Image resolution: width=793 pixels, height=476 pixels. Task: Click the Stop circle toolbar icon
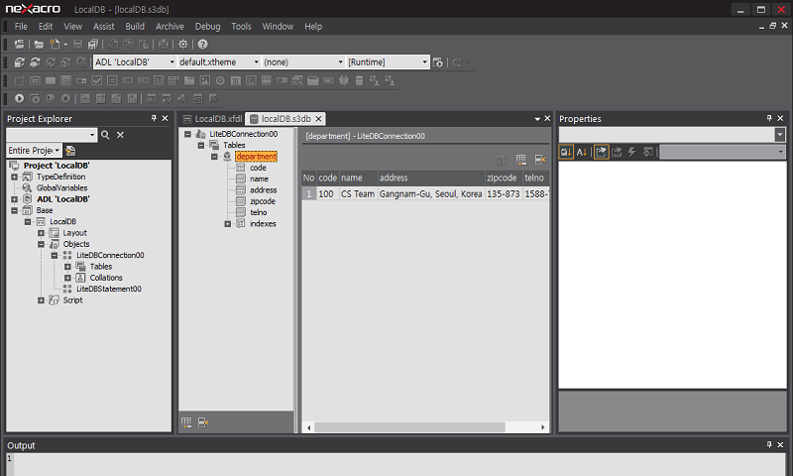pos(65,98)
